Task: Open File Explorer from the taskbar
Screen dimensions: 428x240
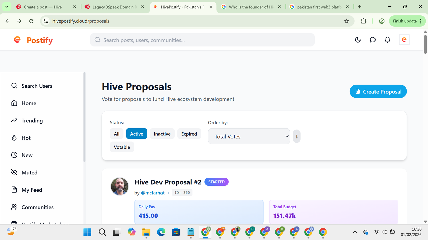Action: coord(146,232)
